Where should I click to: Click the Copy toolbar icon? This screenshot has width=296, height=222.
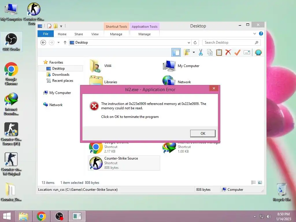pos(210,52)
